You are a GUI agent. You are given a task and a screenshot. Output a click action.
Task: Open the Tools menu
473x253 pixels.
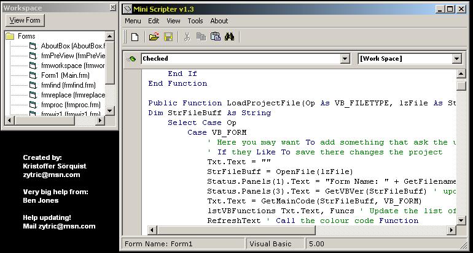(x=195, y=21)
